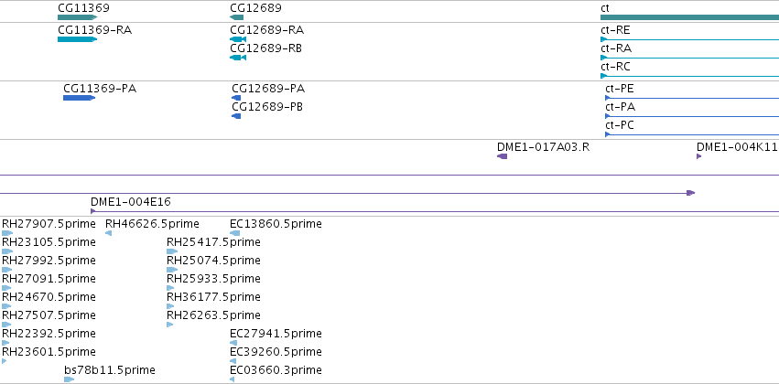Click the RH27507.5prime EST glyph
The image size is (779, 384).
(x=6, y=325)
